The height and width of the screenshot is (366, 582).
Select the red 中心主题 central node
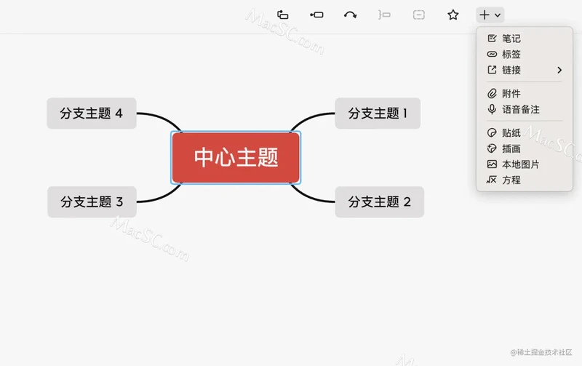click(236, 158)
